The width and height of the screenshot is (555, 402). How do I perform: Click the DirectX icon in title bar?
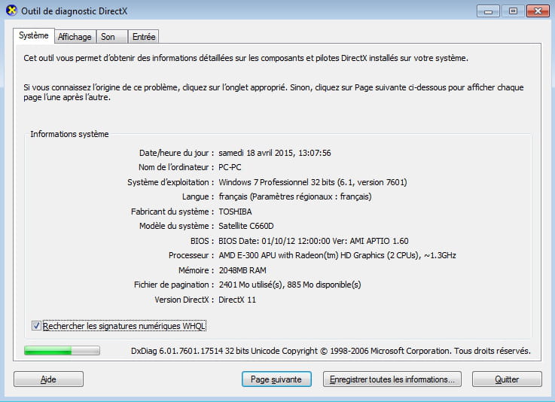(x=11, y=11)
